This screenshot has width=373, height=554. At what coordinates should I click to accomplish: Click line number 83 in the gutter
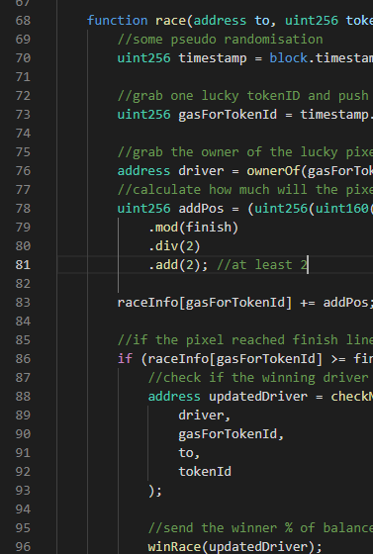[x=23, y=303]
